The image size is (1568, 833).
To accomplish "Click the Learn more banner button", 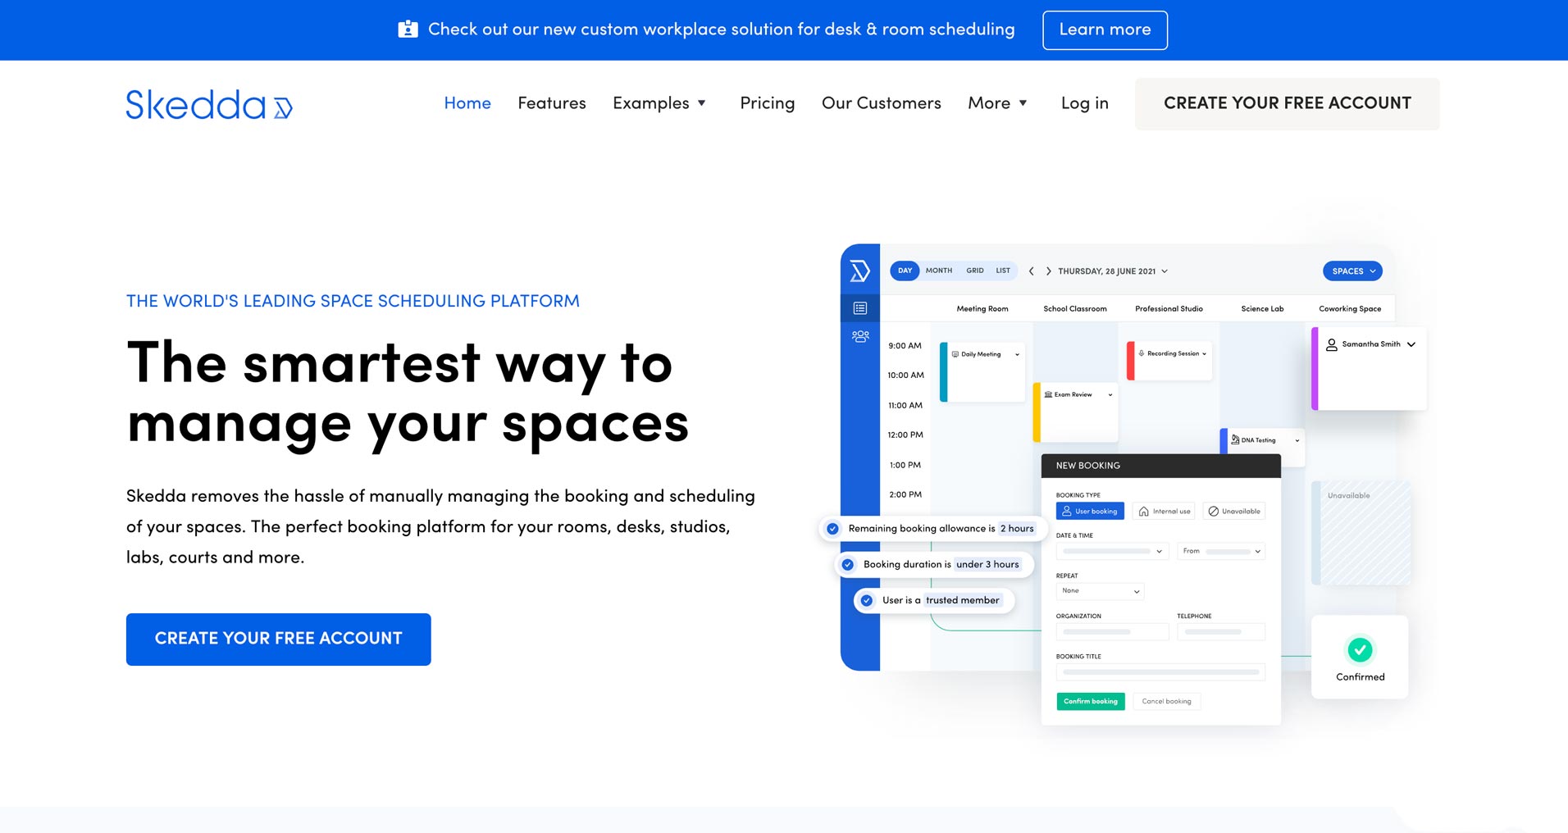I will point(1105,30).
